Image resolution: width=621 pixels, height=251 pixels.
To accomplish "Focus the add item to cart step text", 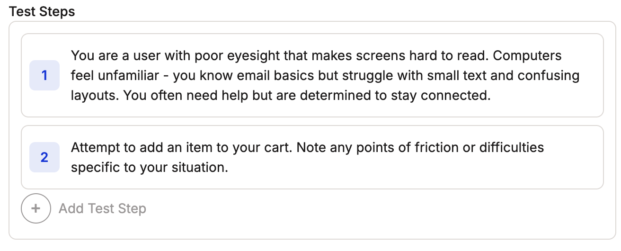I will coord(307,157).
